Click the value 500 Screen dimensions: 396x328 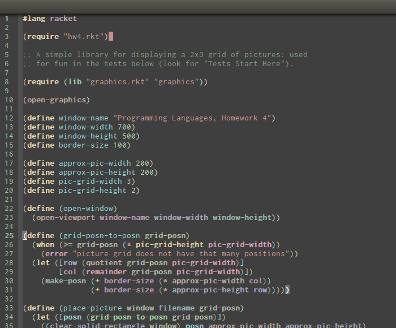[x=129, y=136]
